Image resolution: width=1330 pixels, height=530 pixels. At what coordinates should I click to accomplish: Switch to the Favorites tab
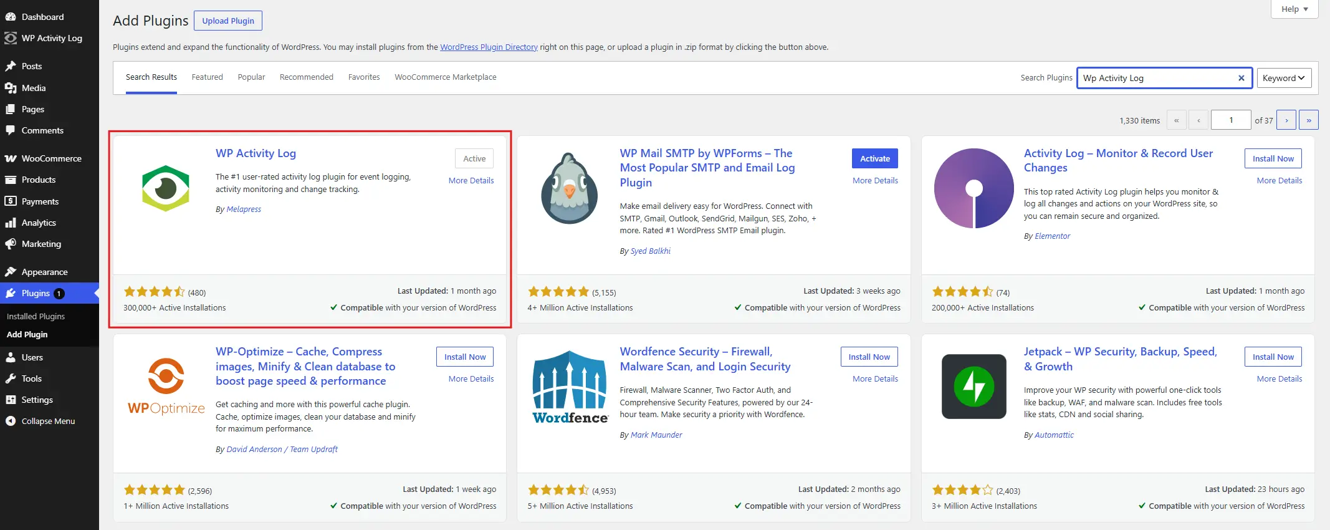(364, 77)
